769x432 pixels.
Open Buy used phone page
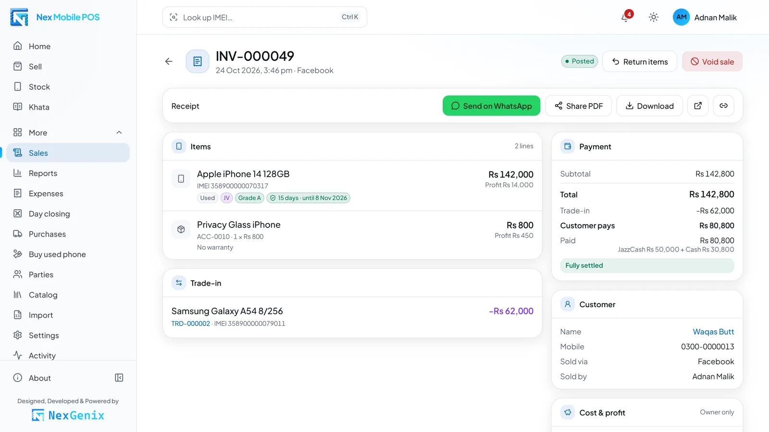68,254
